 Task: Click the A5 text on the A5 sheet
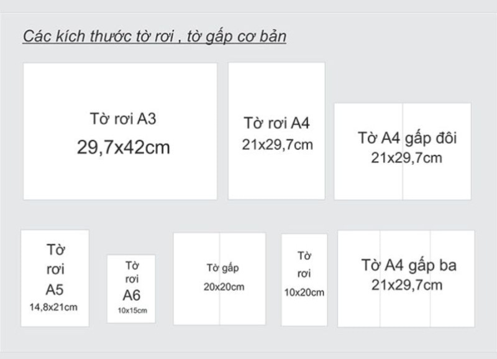pyautogui.click(x=55, y=290)
